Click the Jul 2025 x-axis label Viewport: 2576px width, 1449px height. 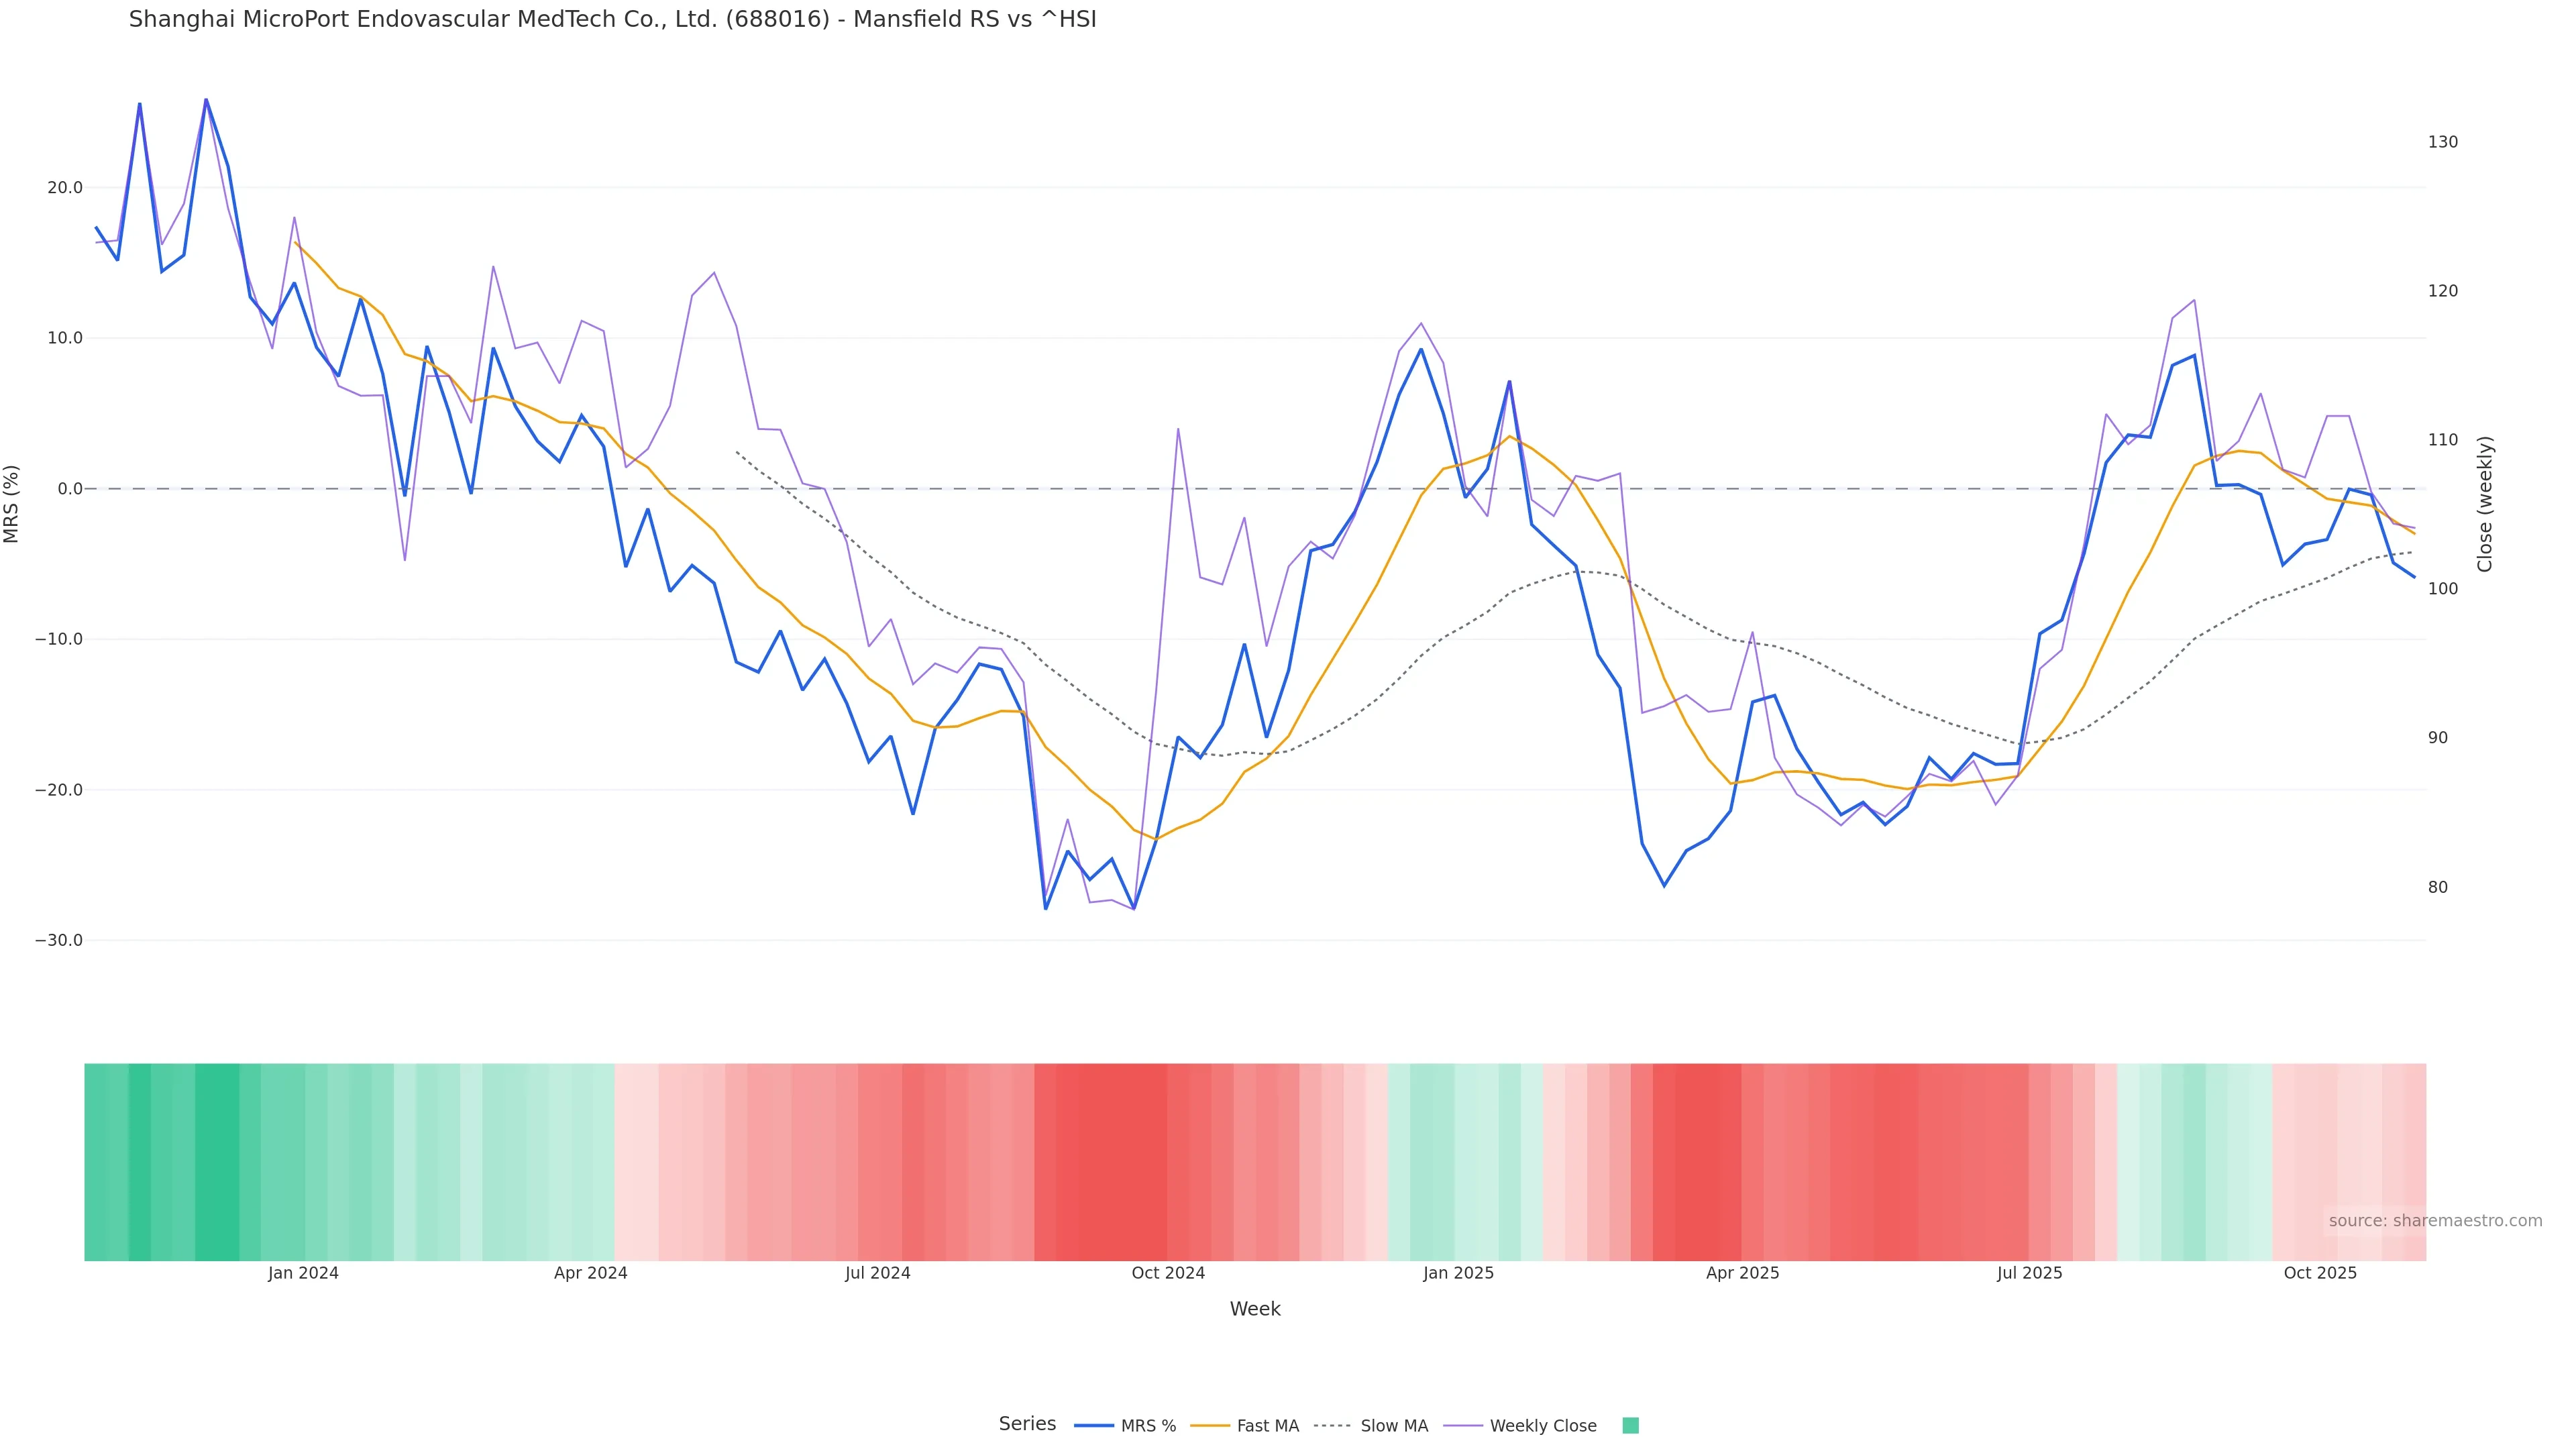coord(2029,1273)
